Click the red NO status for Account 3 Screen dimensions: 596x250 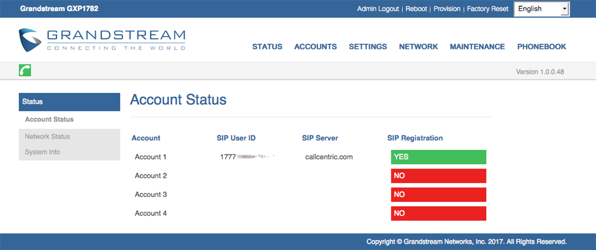tap(439, 194)
